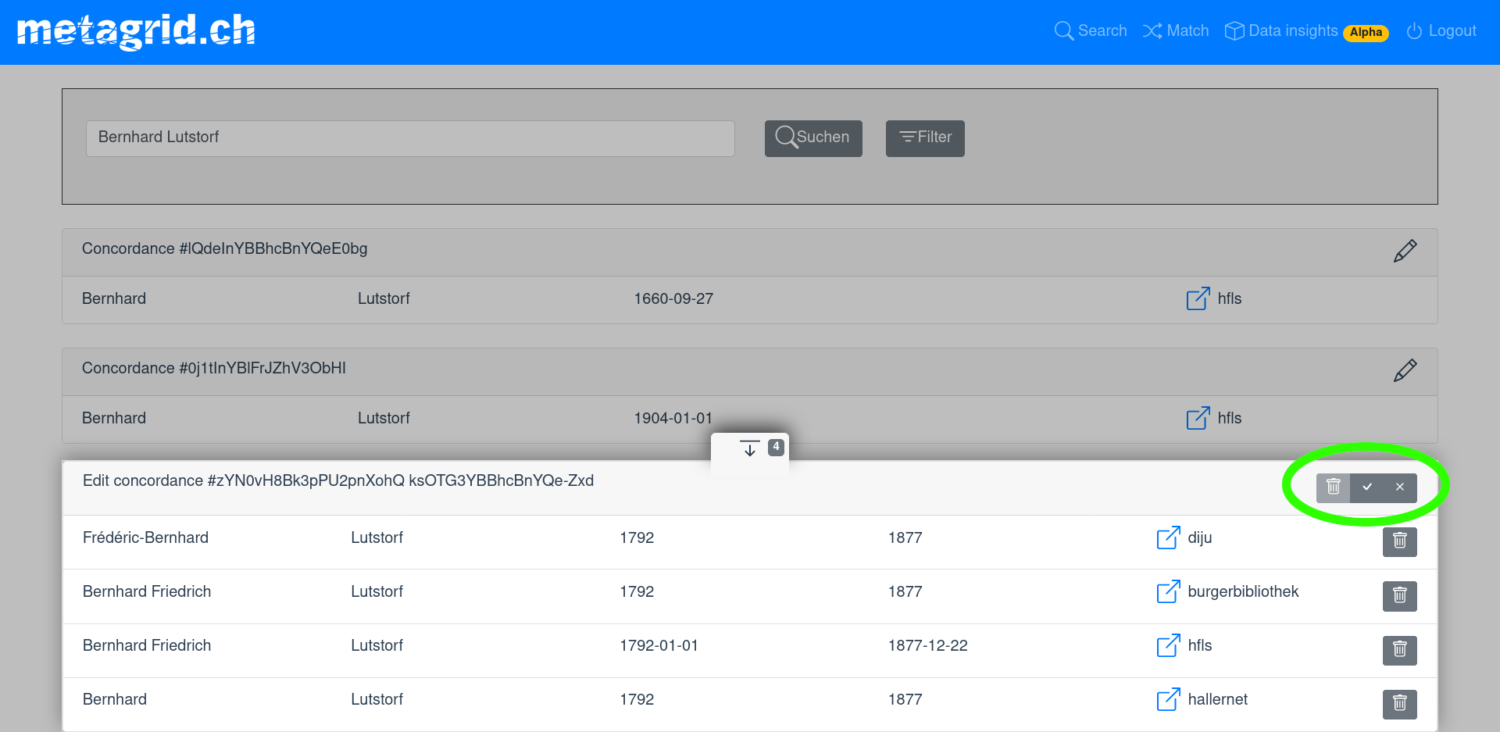Open hfls external link for 1904-01-01 entry
Image resolution: width=1500 pixels, height=732 pixels.
[x=1198, y=418]
